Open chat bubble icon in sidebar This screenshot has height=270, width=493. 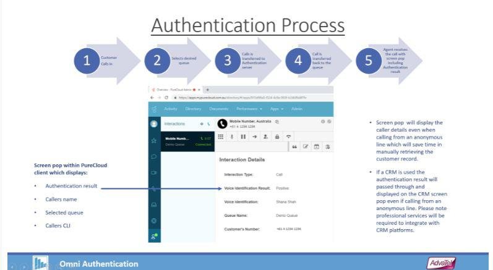coord(154,157)
